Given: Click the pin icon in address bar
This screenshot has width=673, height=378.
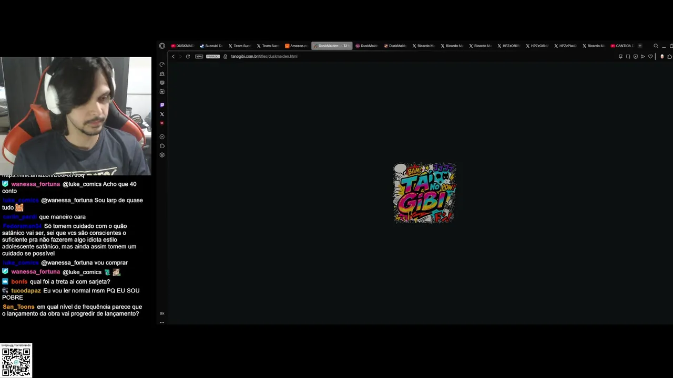Looking at the screenshot, I should tap(620, 56).
